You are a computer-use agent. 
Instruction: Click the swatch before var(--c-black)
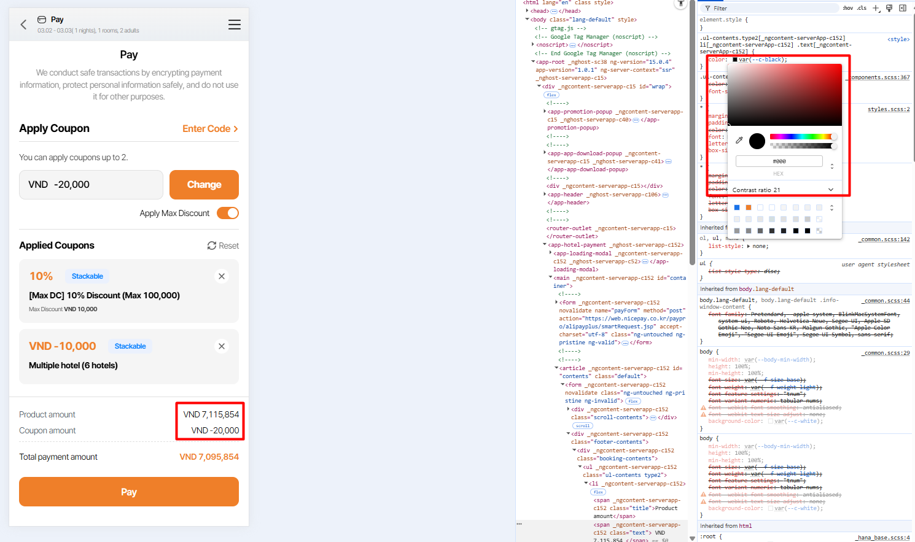tap(735, 60)
